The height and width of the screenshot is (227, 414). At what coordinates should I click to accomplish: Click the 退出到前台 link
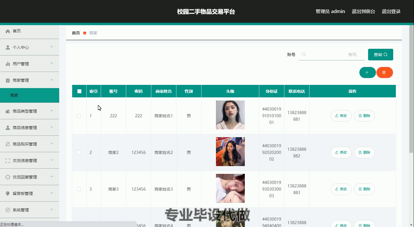(363, 12)
